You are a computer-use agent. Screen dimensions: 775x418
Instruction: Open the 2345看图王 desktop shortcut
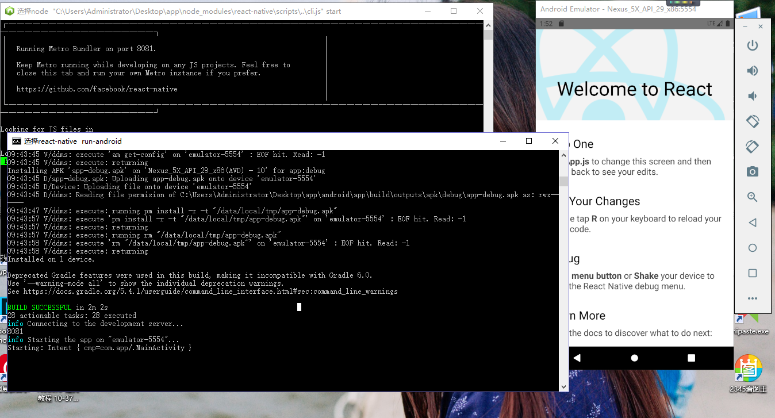point(748,374)
